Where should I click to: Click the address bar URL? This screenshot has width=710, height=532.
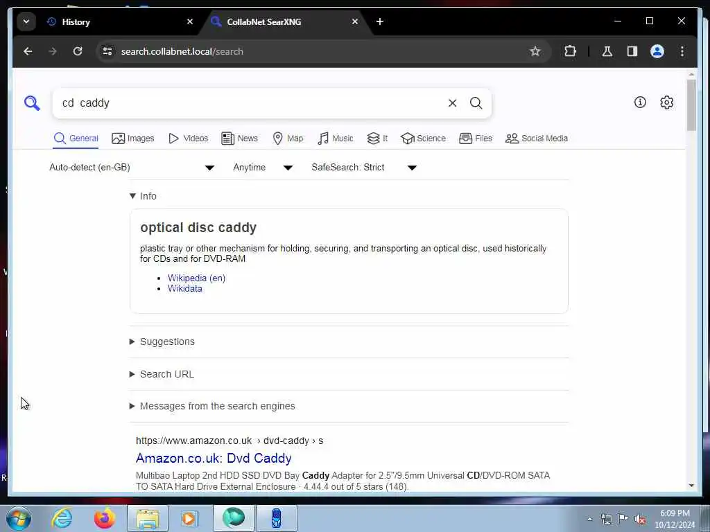click(182, 51)
